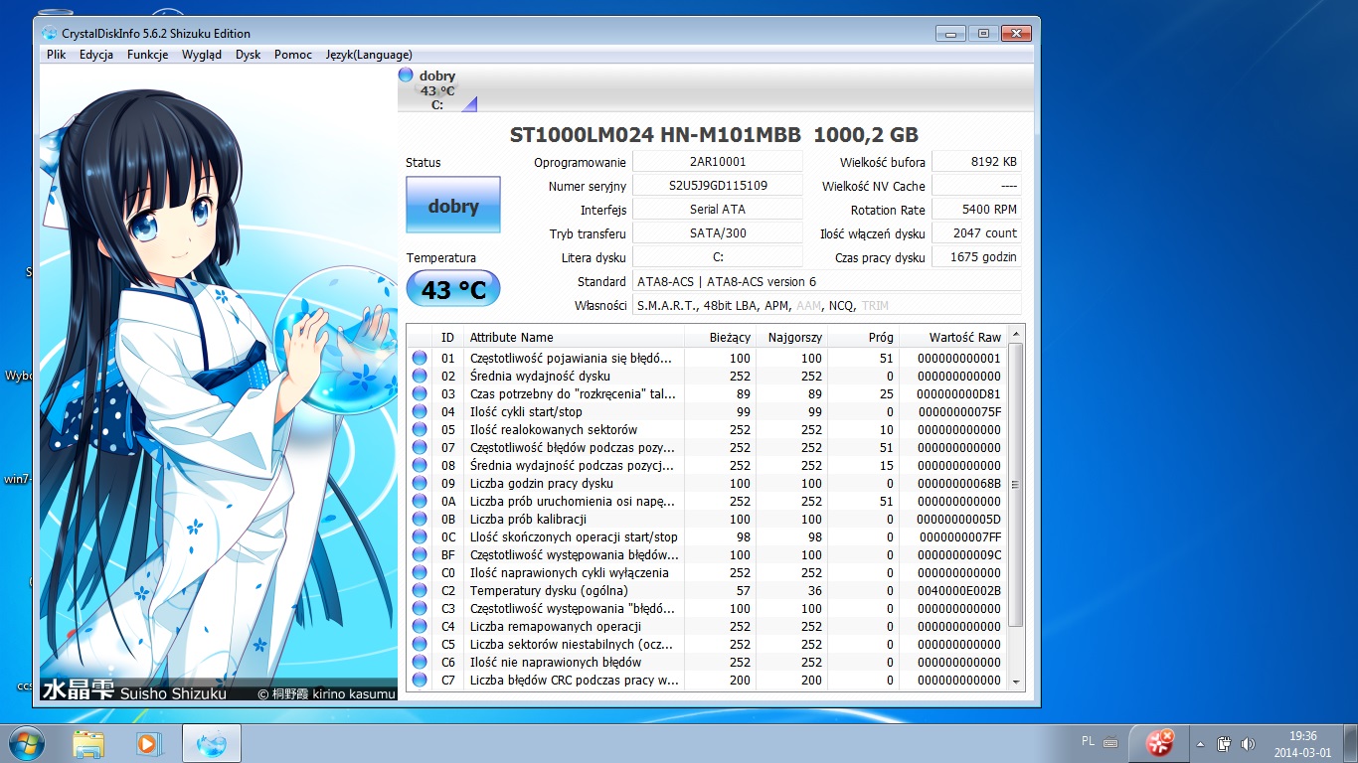Click the 'Ilość realokowanych sektorów' row name
This screenshot has width=1358, height=763.
click(x=554, y=429)
